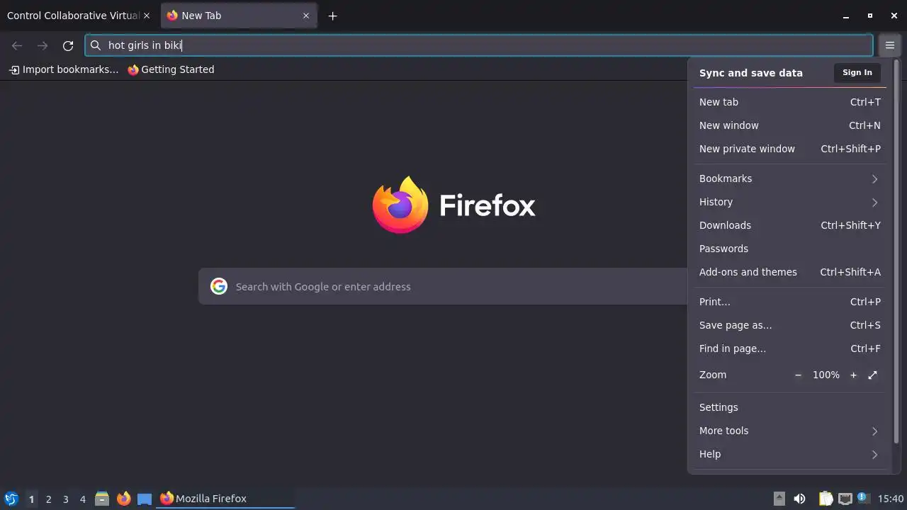Click the Search with Google page field
Viewport: 907px width, 510px height.
(443, 286)
